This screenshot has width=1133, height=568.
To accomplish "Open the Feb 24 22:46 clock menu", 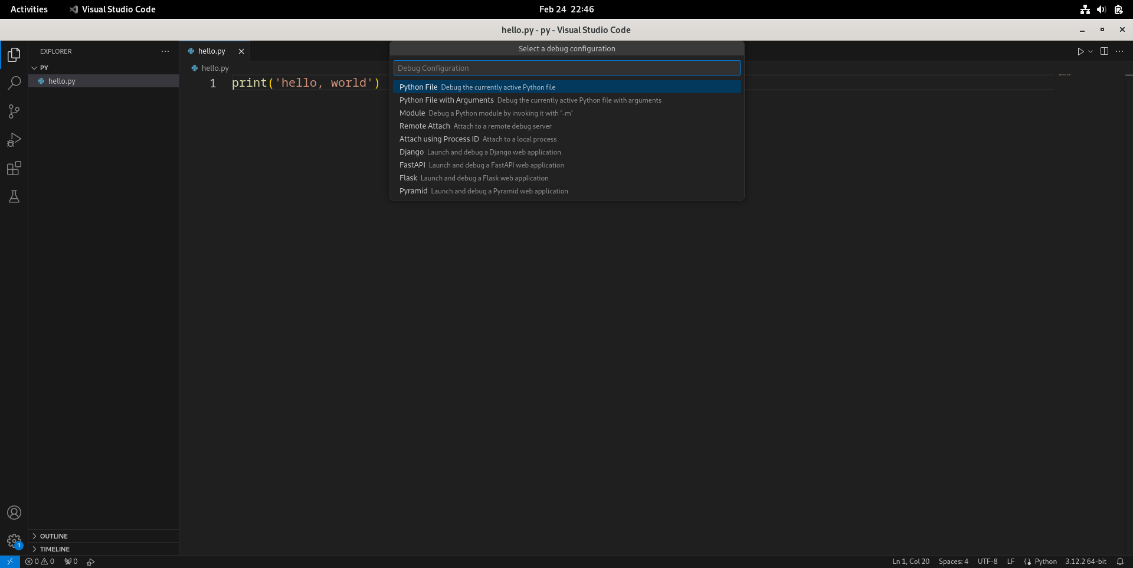I will click(566, 9).
